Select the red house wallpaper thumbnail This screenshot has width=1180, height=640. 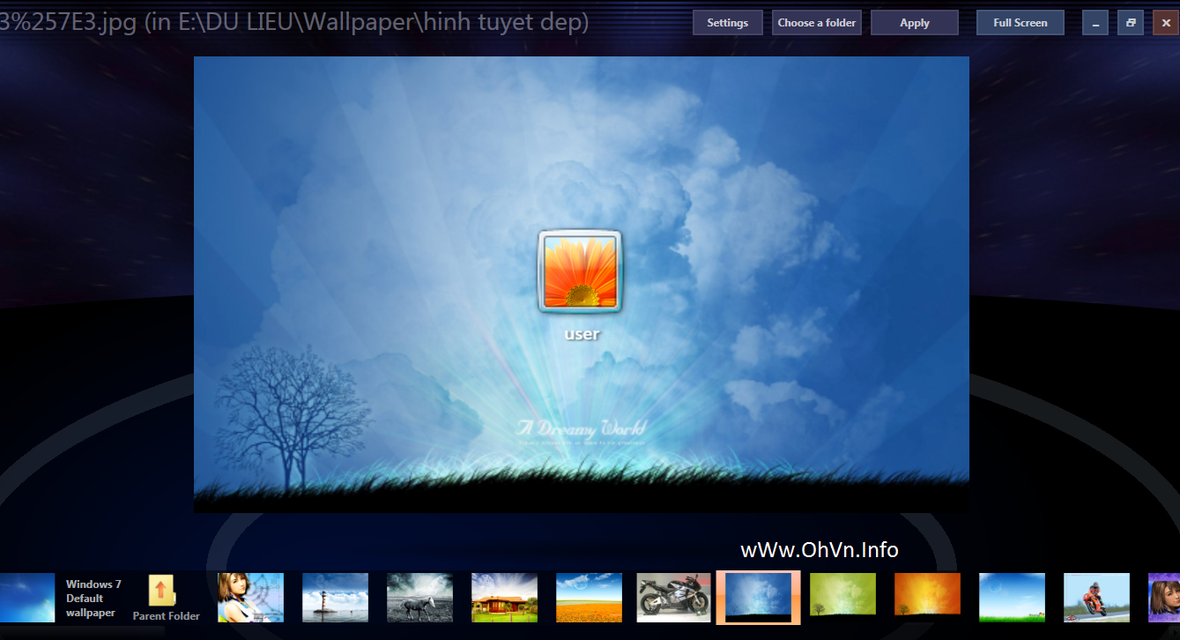[x=505, y=598]
